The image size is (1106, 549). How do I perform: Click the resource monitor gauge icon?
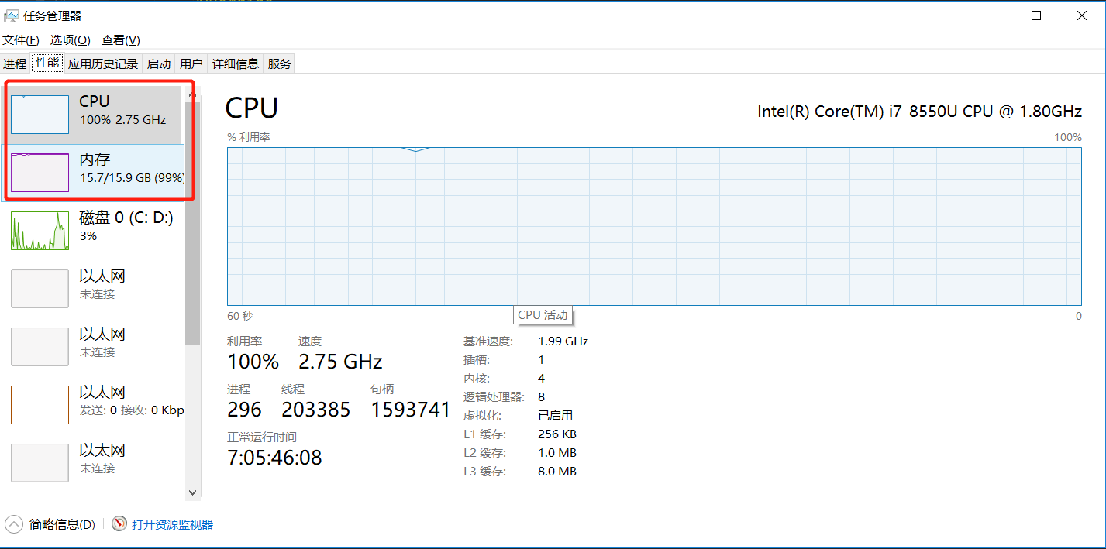[x=119, y=524]
